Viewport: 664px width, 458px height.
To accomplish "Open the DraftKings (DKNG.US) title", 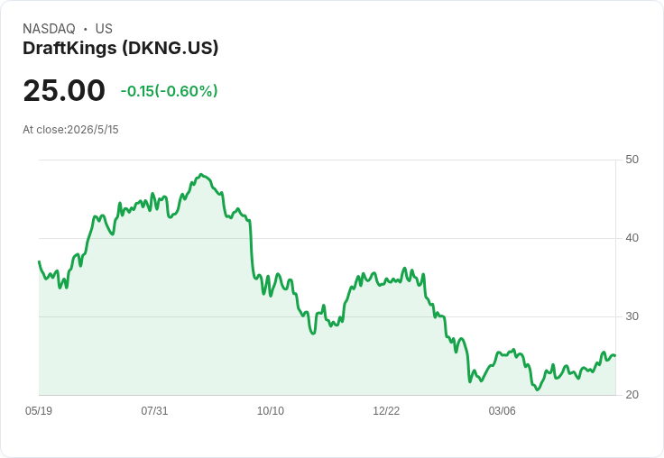I will (120, 48).
